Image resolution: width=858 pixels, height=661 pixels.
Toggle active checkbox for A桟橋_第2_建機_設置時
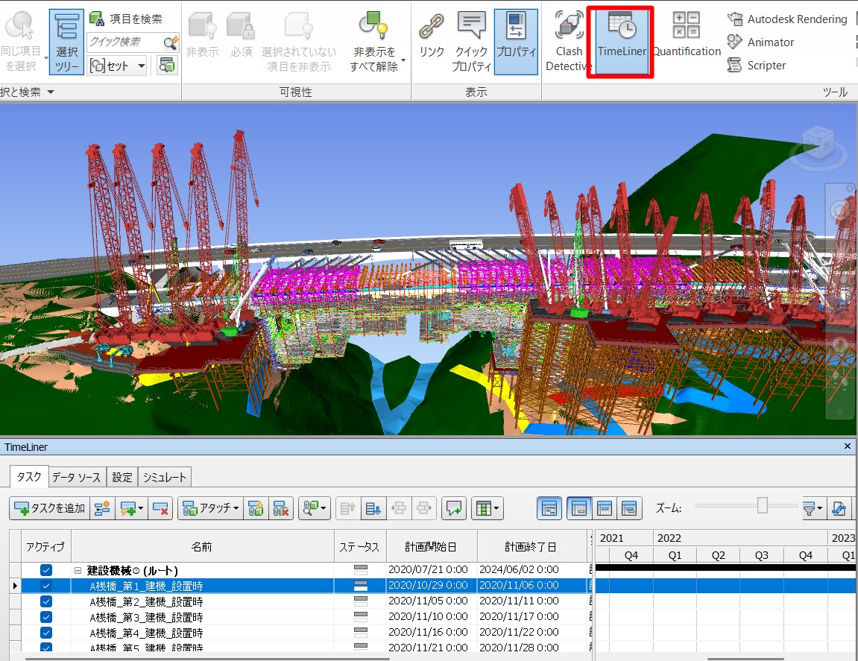click(x=46, y=601)
